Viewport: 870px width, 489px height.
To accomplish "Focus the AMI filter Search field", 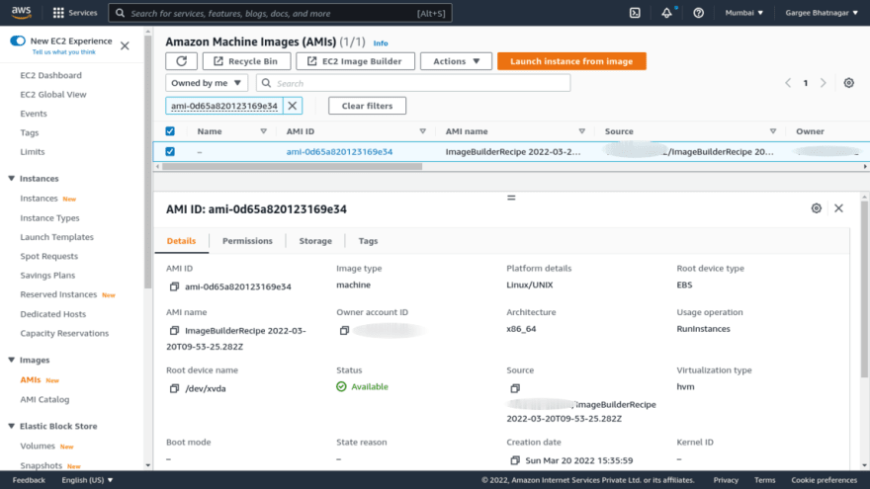I will (413, 83).
